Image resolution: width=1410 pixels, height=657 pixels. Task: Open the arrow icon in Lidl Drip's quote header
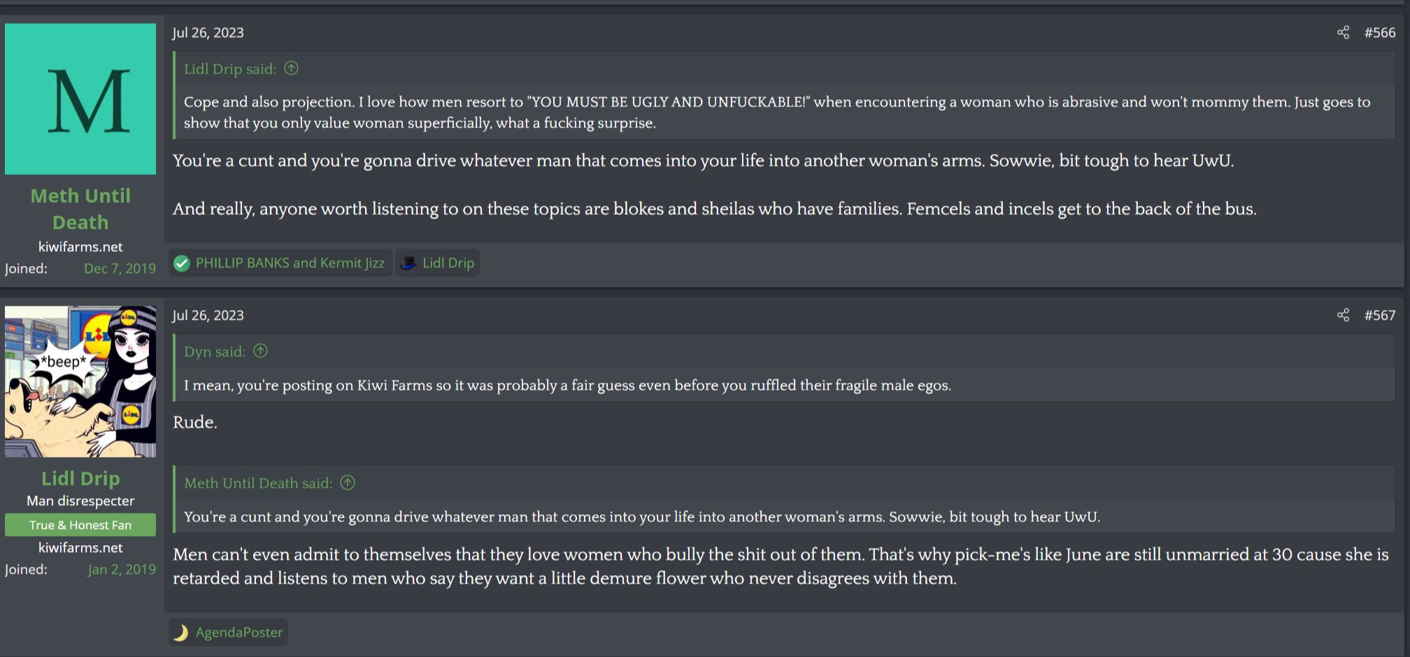pos(292,69)
